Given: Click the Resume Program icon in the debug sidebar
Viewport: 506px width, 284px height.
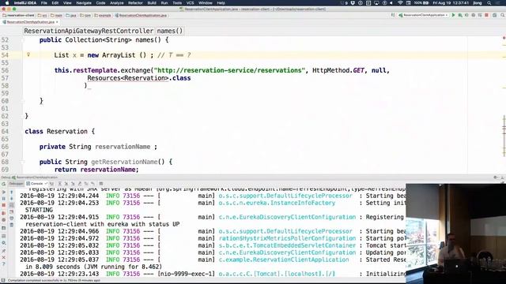Looking at the screenshot, I should coord(3,192).
